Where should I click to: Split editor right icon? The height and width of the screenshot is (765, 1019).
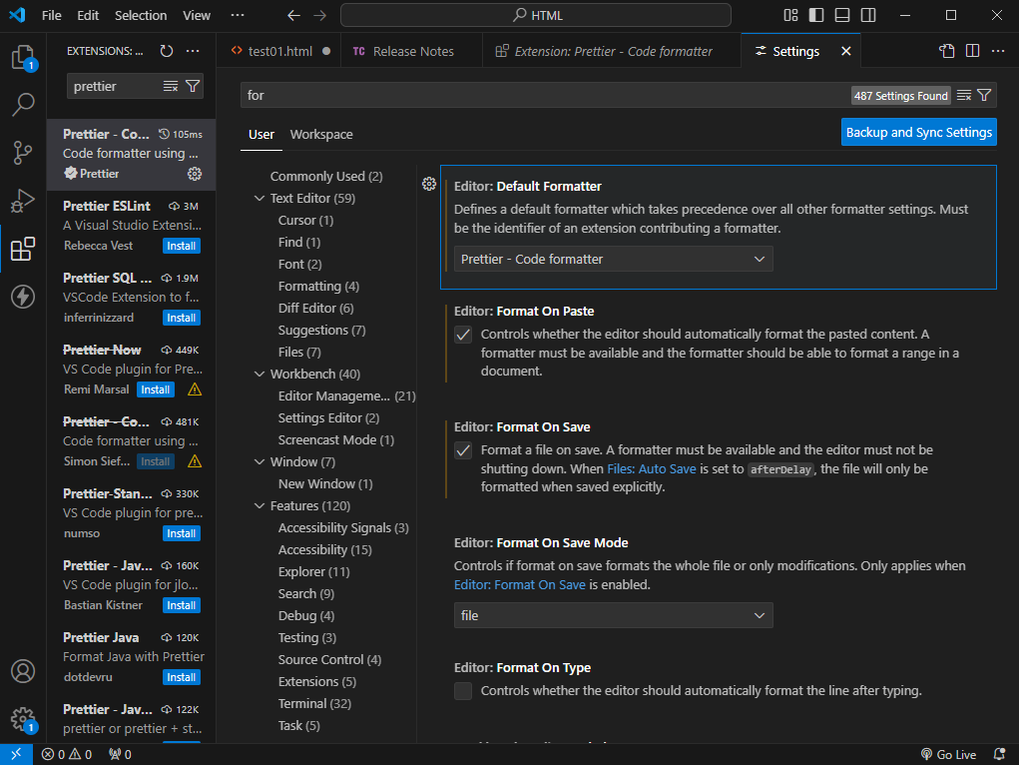[973, 51]
